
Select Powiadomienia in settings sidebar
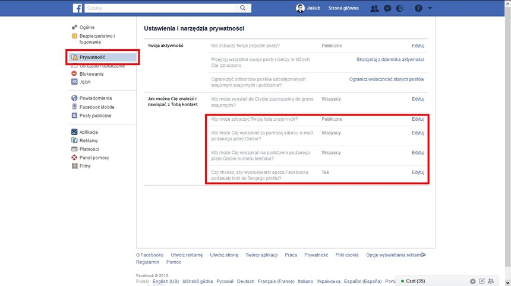click(96, 98)
